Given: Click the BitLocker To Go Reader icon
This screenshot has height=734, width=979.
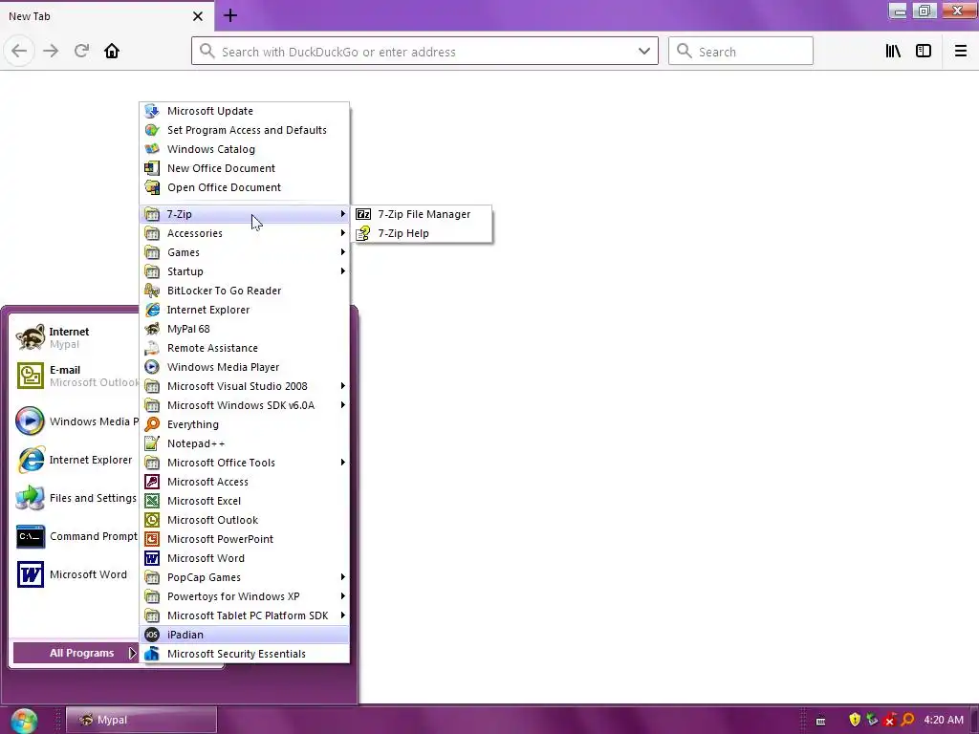Looking at the screenshot, I should click(x=152, y=291).
